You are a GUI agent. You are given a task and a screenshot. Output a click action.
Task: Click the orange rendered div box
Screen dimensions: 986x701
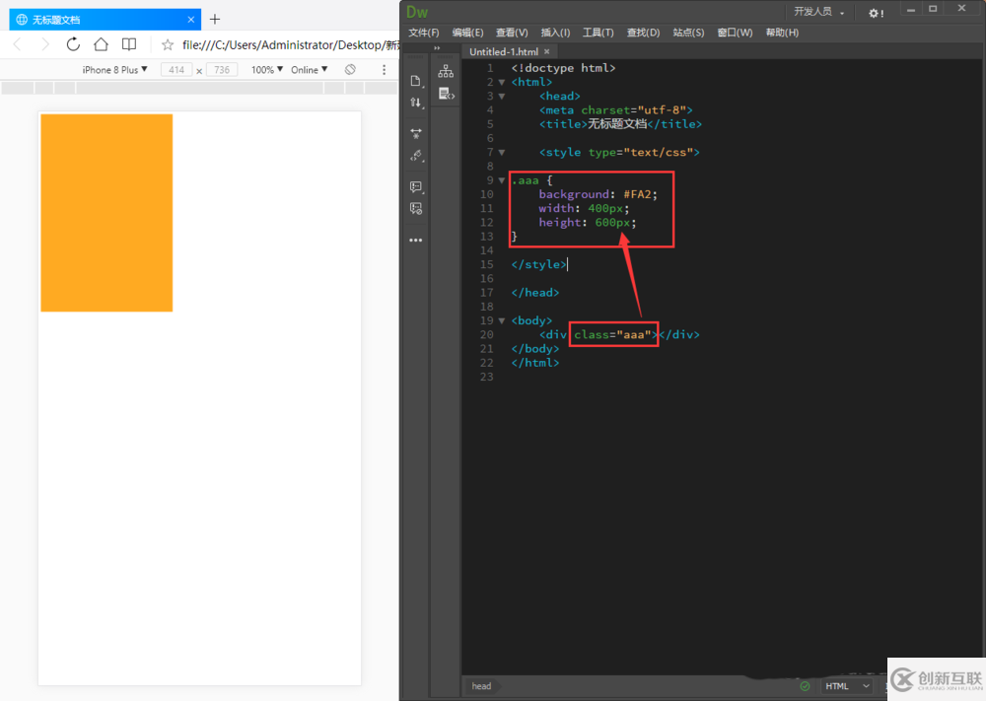point(106,213)
